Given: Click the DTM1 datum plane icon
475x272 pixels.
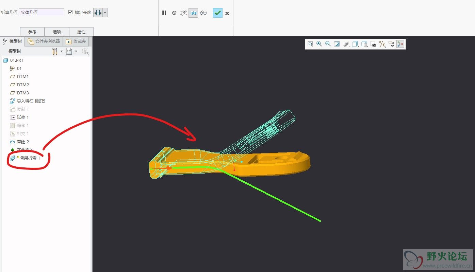Looking at the screenshot, I should (13, 76).
